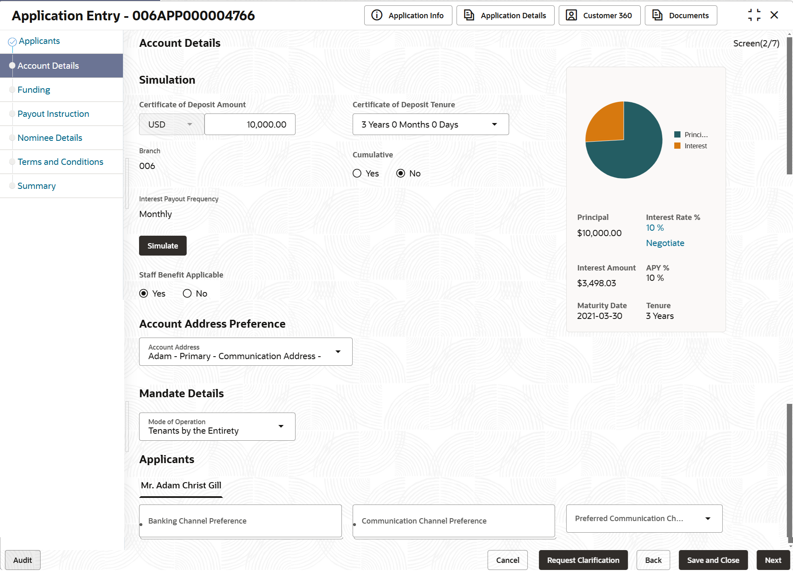Click the Negotiate interest rate link
793x577 pixels.
[x=665, y=243]
